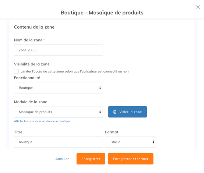Click the 'Boutique - Mosaïque de produits' dialog title
204x173 pixels.
tap(102, 12)
